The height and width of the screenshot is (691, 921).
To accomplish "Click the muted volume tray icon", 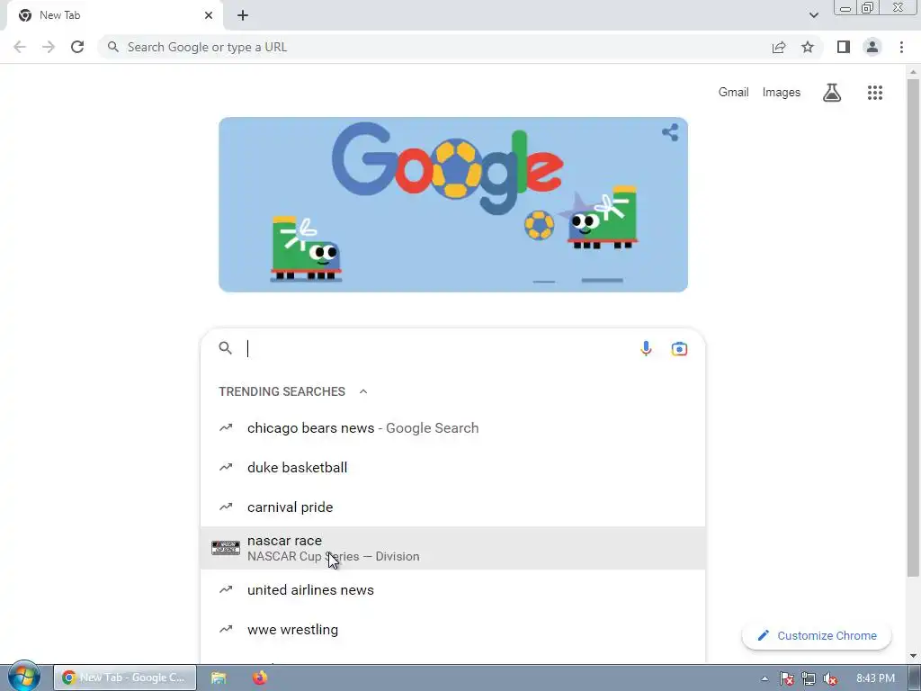I will click(x=830, y=678).
